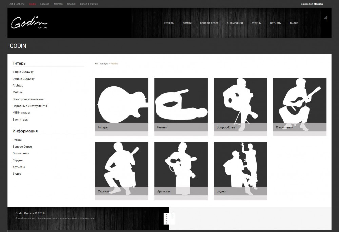Screen dimensions: 339x232
Task: Open о компании in header menu
Action: pos(235,23)
